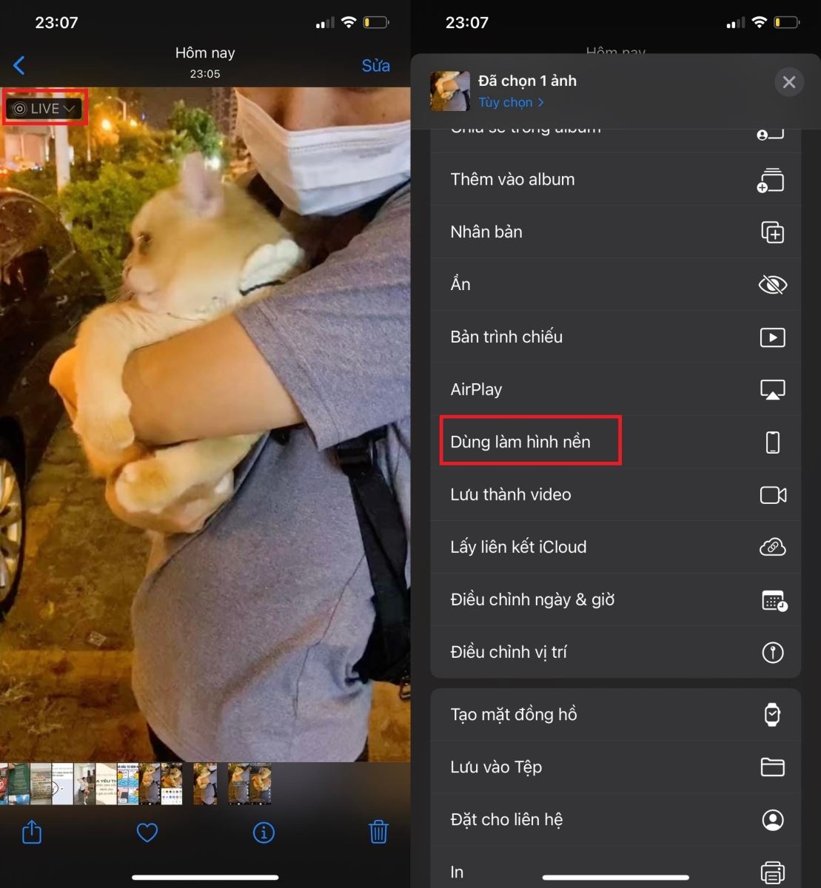This screenshot has height=888, width=821.
Task: Click the watch icon beside Tạo mặt đồng hồ
Action: pyautogui.click(x=772, y=713)
